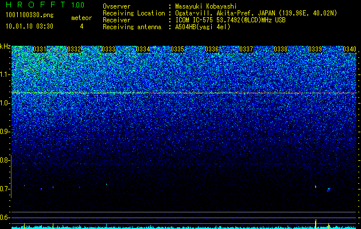This screenshot has width=361, height=229.
Task: Click the kHz axis unit label
Action: coord(5,46)
